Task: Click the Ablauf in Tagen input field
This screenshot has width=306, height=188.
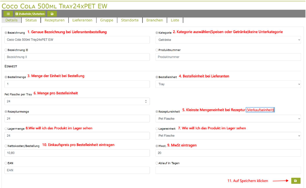Action: 228,170
